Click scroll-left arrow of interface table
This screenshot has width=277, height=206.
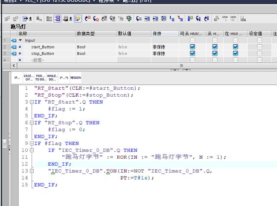14,65
